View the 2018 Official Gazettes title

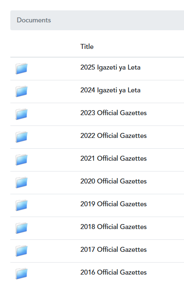113,227
